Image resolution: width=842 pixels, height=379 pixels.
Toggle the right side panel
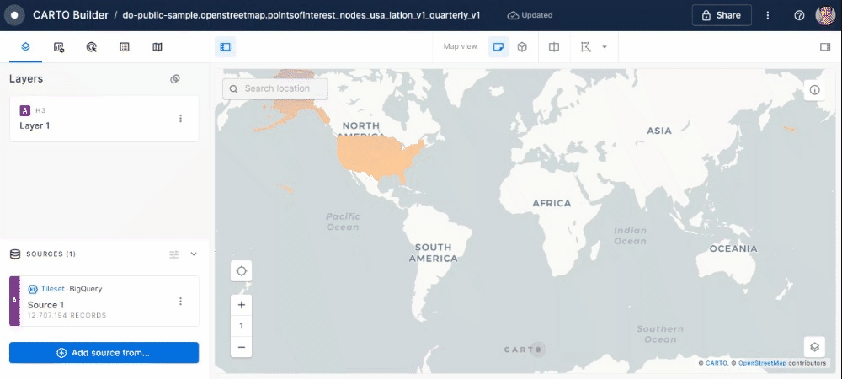point(824,47)
